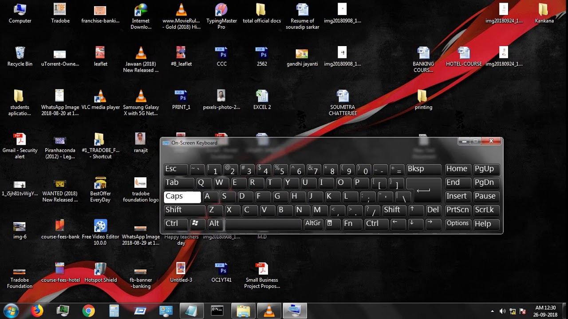Select the Free Video Editor icon
The width and height of the screenshot is (568, 319).
pyautogui.click(x=101, y=232)
